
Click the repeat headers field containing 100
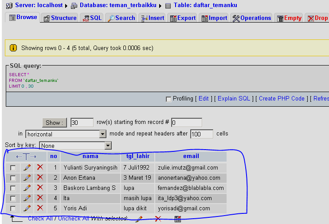pyautogui.click(x=202, y=134)
